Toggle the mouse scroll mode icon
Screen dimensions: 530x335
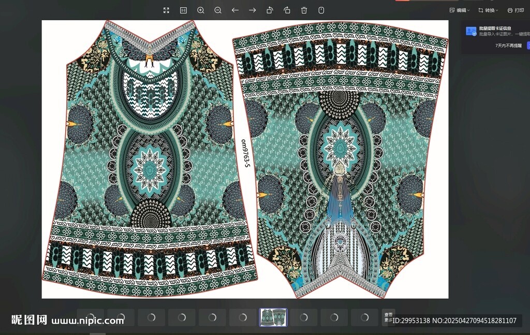321,10
